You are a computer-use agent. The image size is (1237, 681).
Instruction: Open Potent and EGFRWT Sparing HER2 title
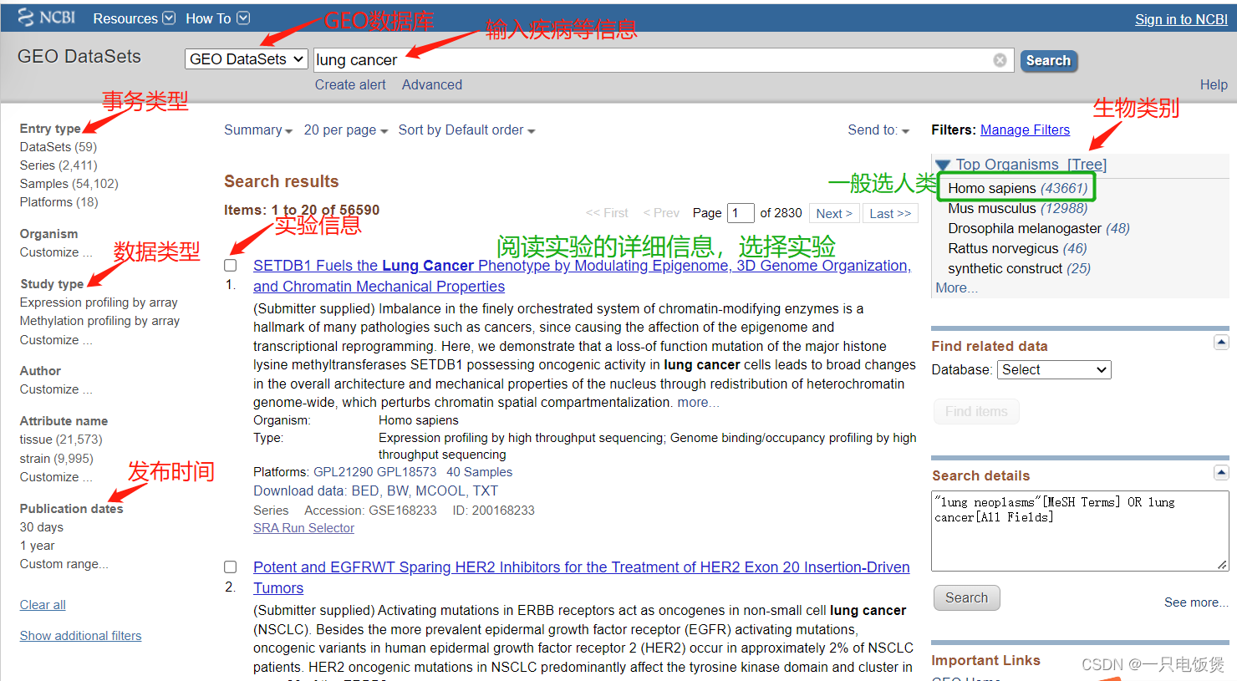tap(582, 577)
